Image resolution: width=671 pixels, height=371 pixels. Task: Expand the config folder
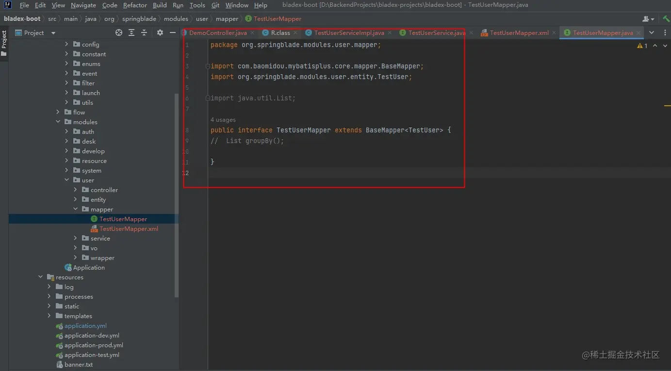[67, 44]
